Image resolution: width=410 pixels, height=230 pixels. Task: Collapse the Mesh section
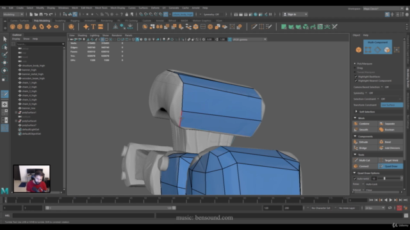coord(355,118)
